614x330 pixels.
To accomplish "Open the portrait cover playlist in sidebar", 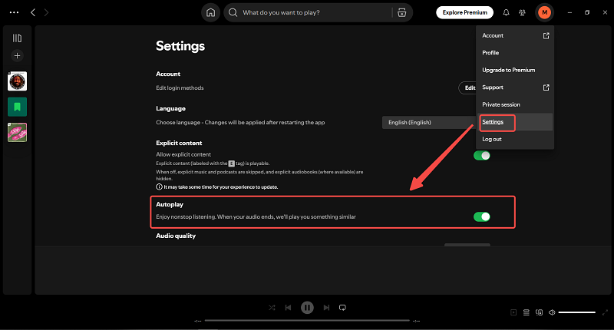I will pos(17,81).
